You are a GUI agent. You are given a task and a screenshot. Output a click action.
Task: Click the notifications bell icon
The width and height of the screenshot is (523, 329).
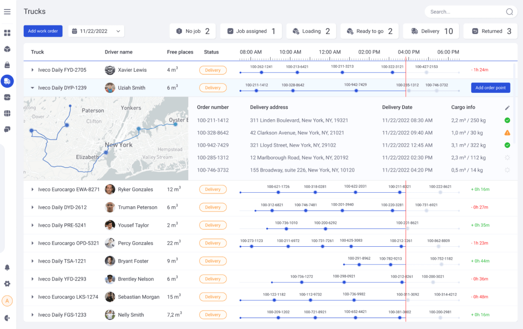7,267
